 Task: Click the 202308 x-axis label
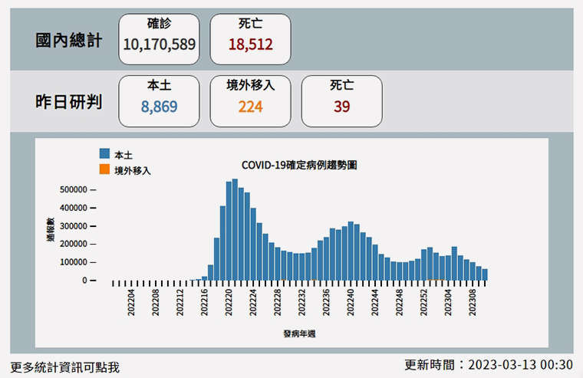tap(473, 303)
